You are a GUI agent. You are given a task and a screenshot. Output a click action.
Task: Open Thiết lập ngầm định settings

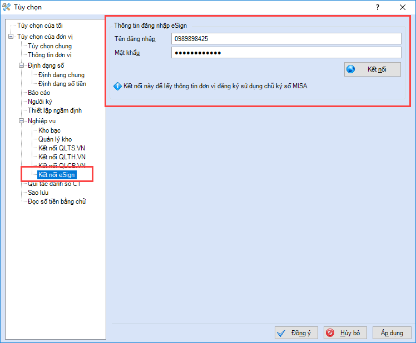tap(55, 110)
